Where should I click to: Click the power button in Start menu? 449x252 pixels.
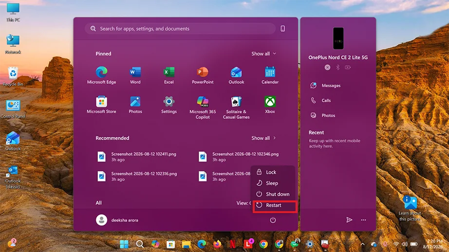tap(273, 220)
